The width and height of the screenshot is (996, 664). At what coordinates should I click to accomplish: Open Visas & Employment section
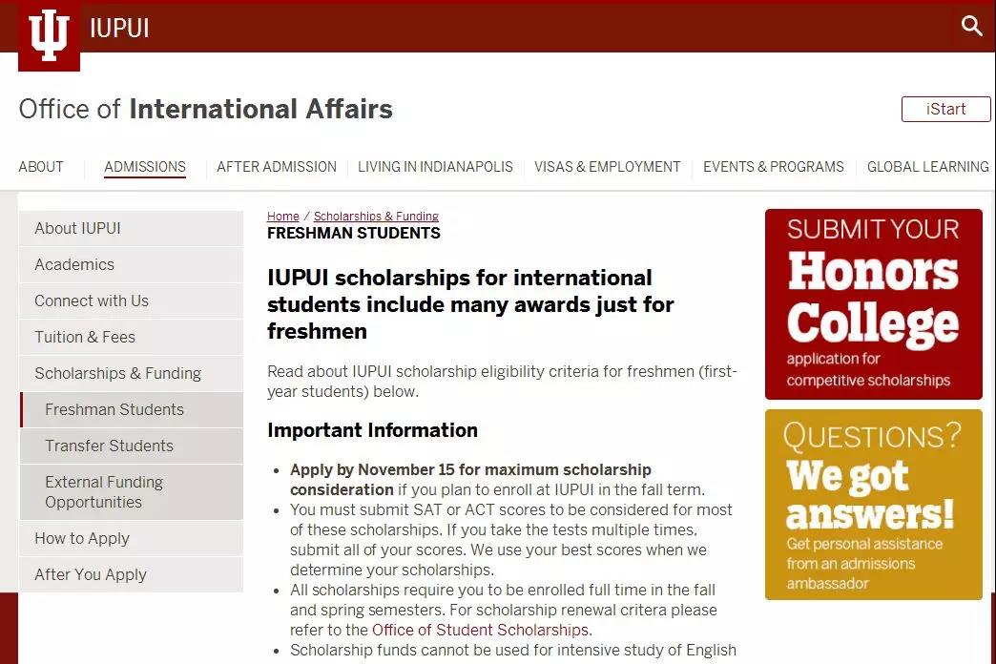click(x=608, y=167)
